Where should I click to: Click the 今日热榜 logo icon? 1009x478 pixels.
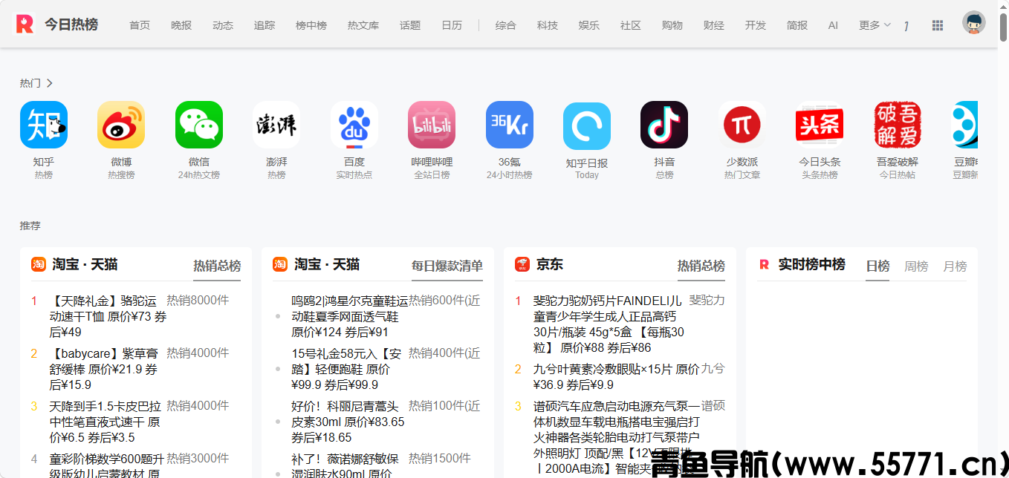(x=25, y=24)
